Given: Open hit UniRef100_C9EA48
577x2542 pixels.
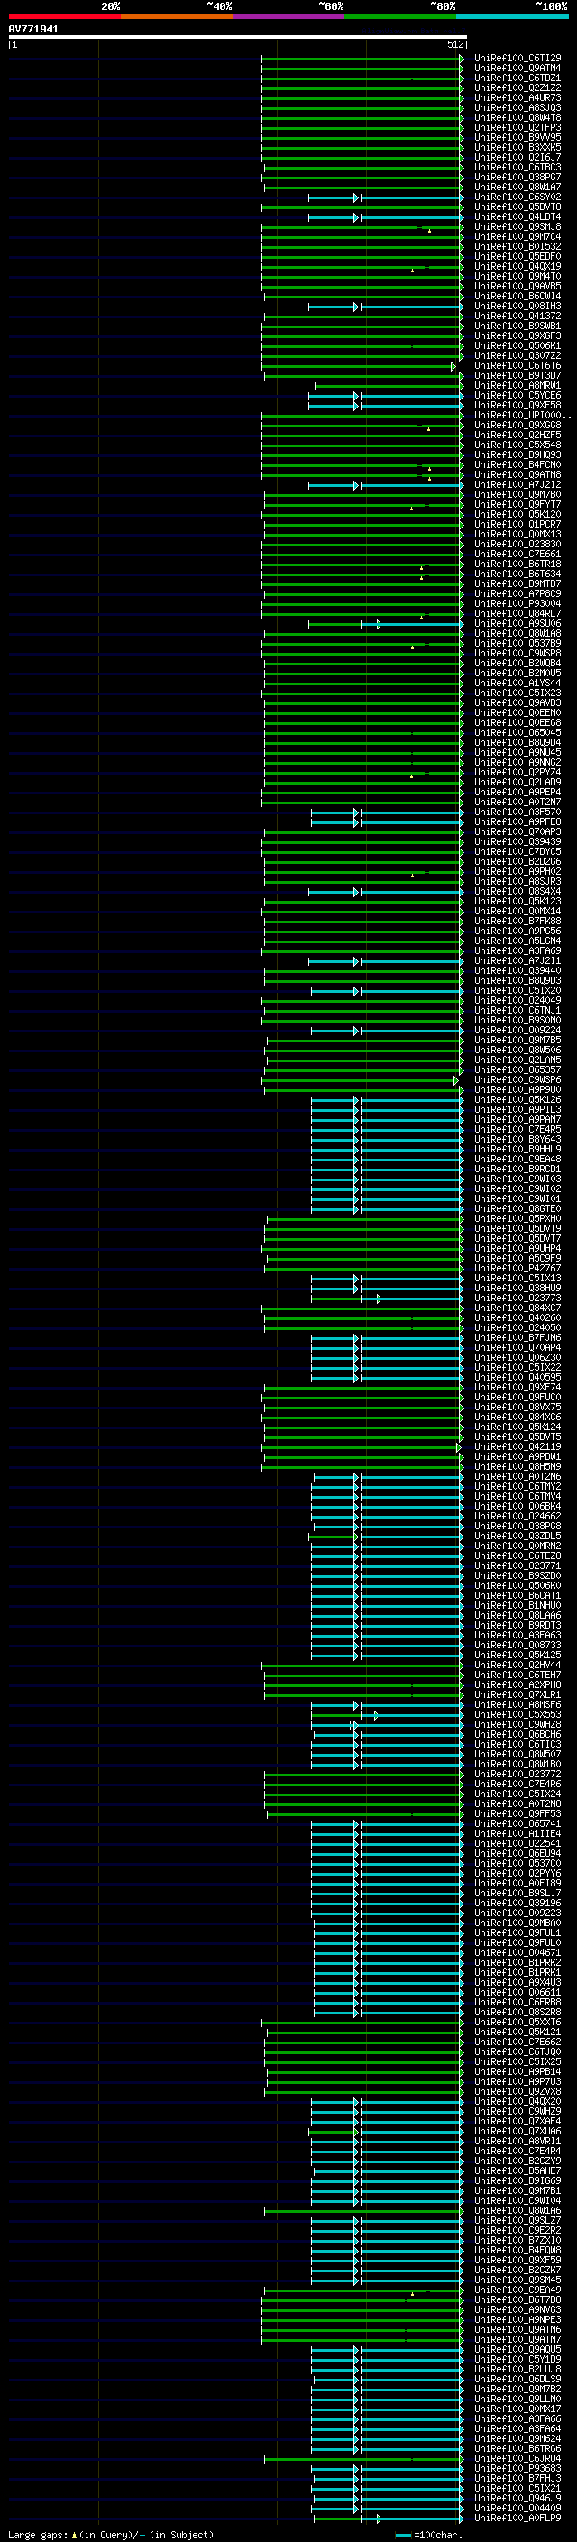Looking at the screenshot, I should pos(517,1160).
